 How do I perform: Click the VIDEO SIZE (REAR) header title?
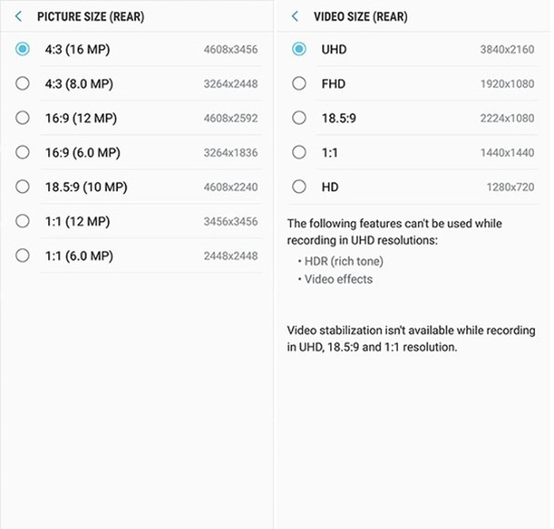[x=362, y=17]
